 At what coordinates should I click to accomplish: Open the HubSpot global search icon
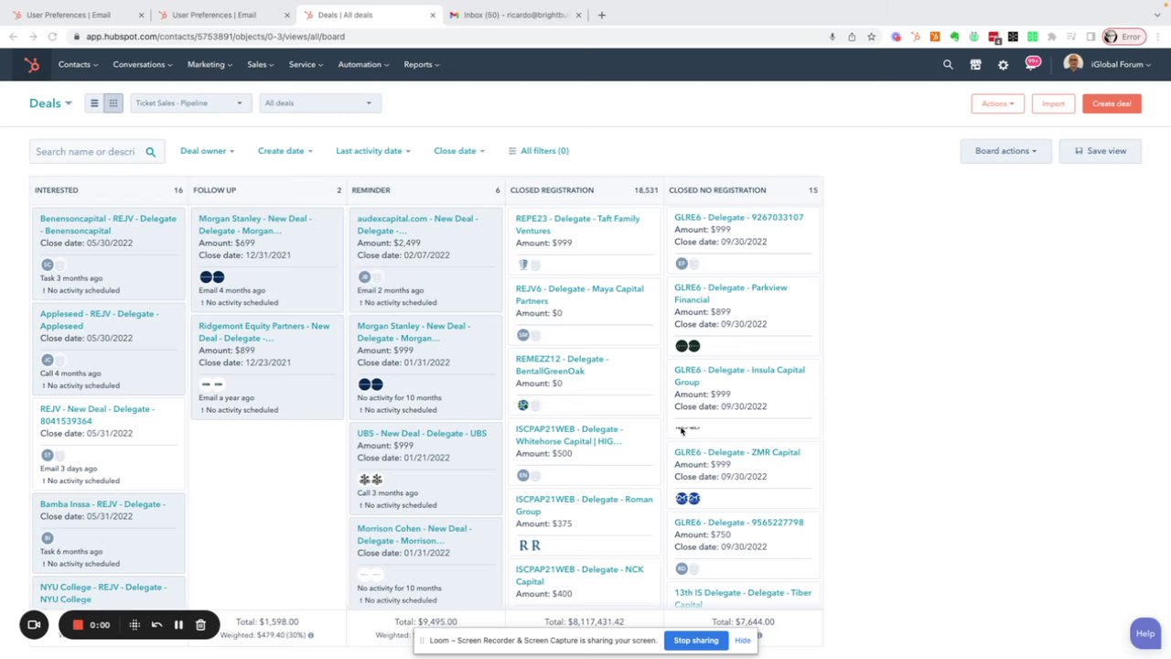pyautogui.click(x=948, y=65)
